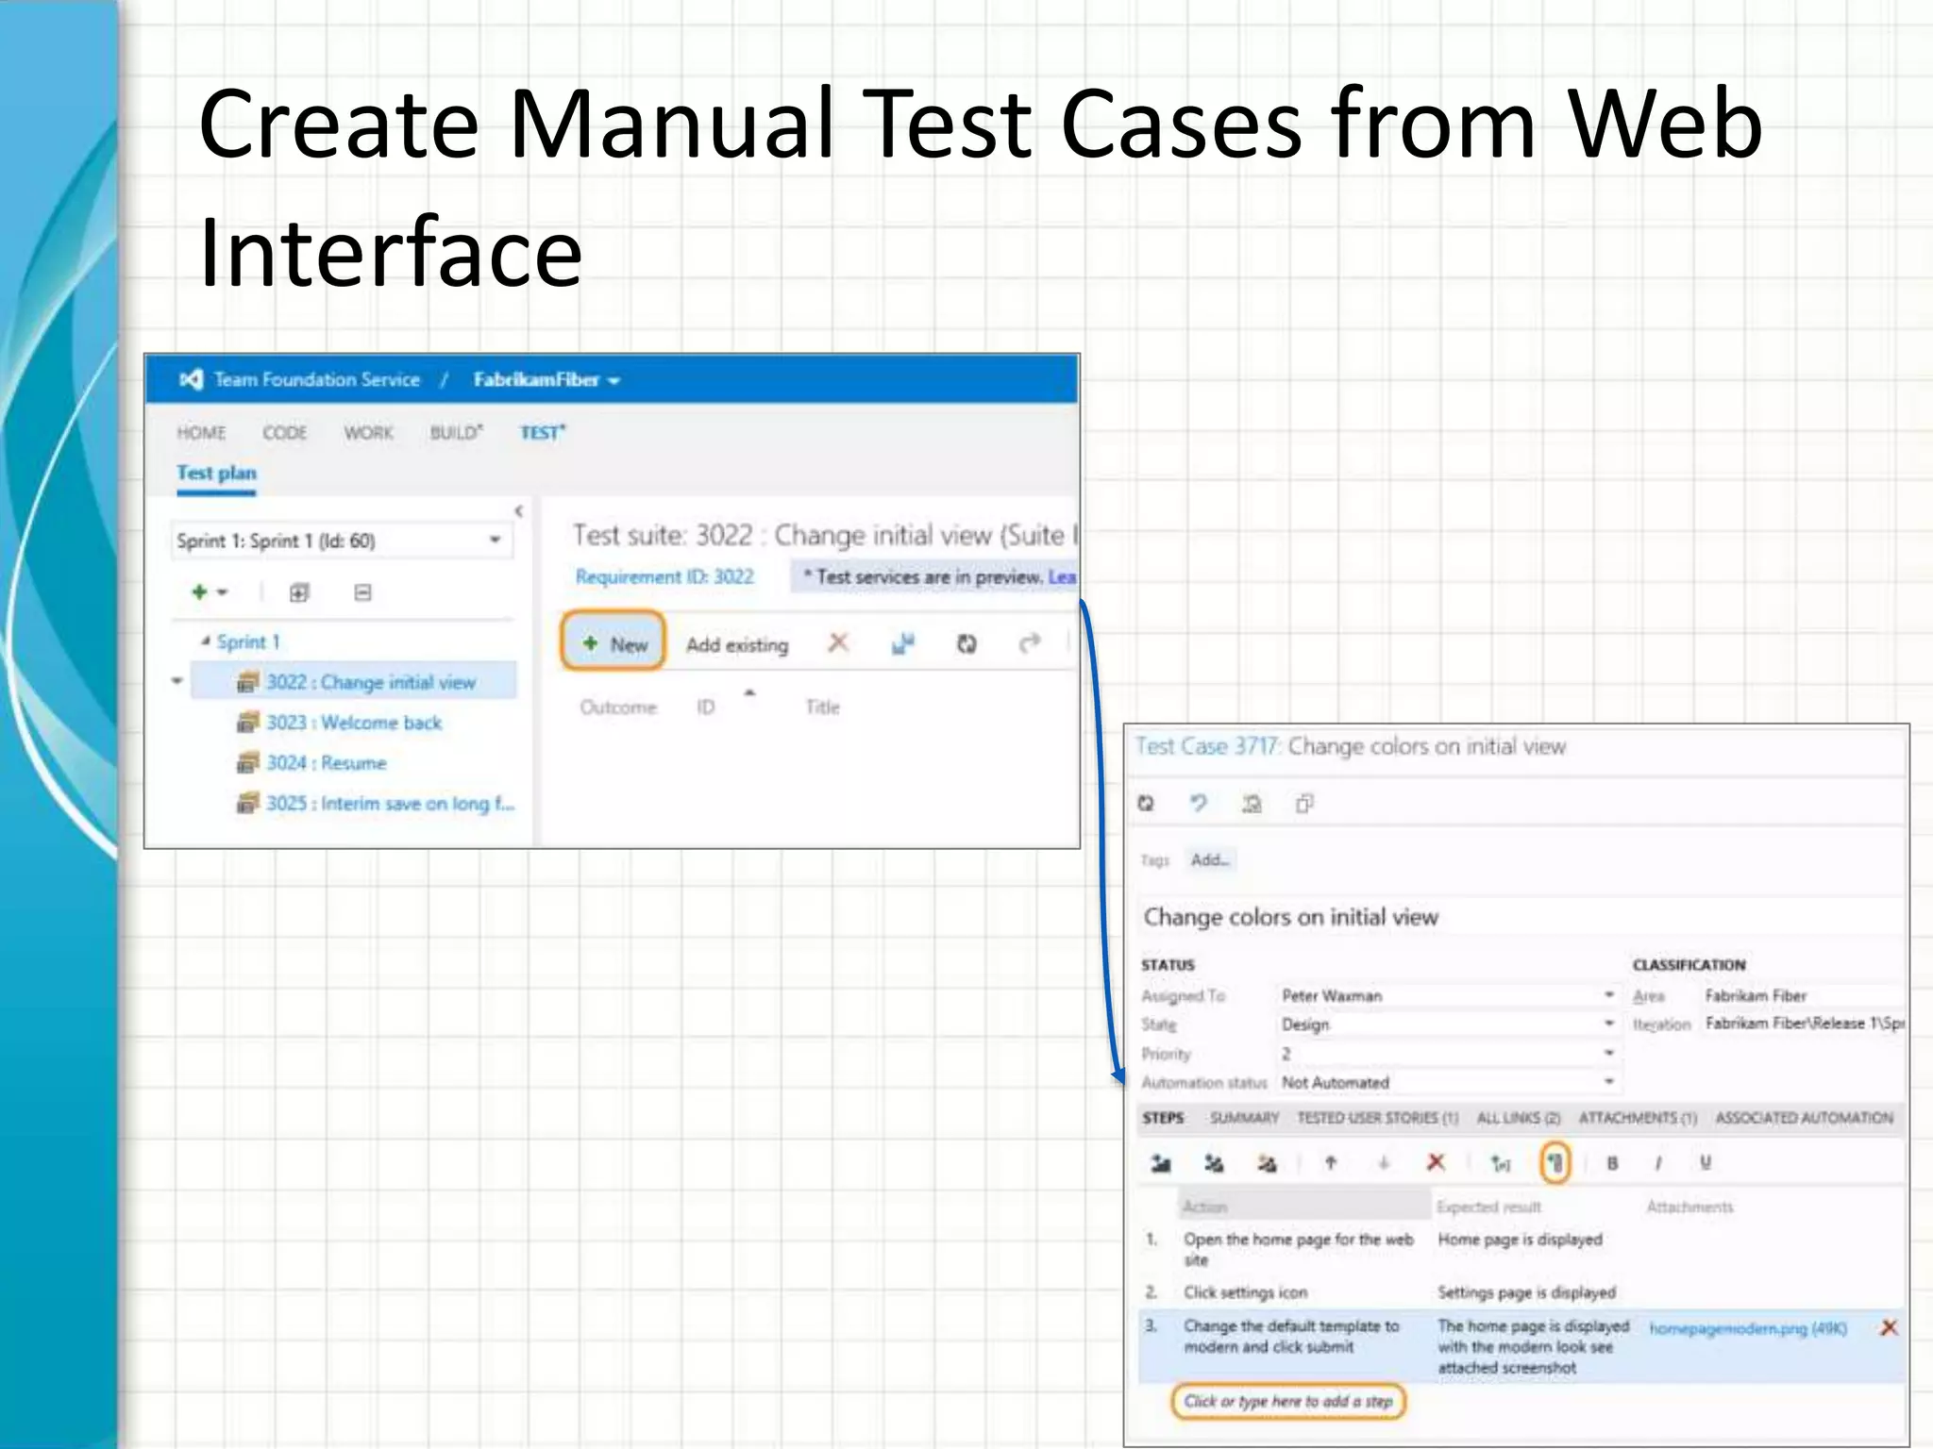Go to the TEST hub

click(x=543, y=433)
